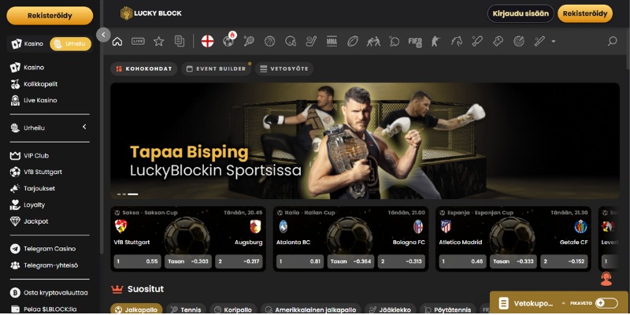Collapse the left sidebar arrow
The width and height of the screenshot is (630, 315).
pyautogui.click(x=103, y=35)
